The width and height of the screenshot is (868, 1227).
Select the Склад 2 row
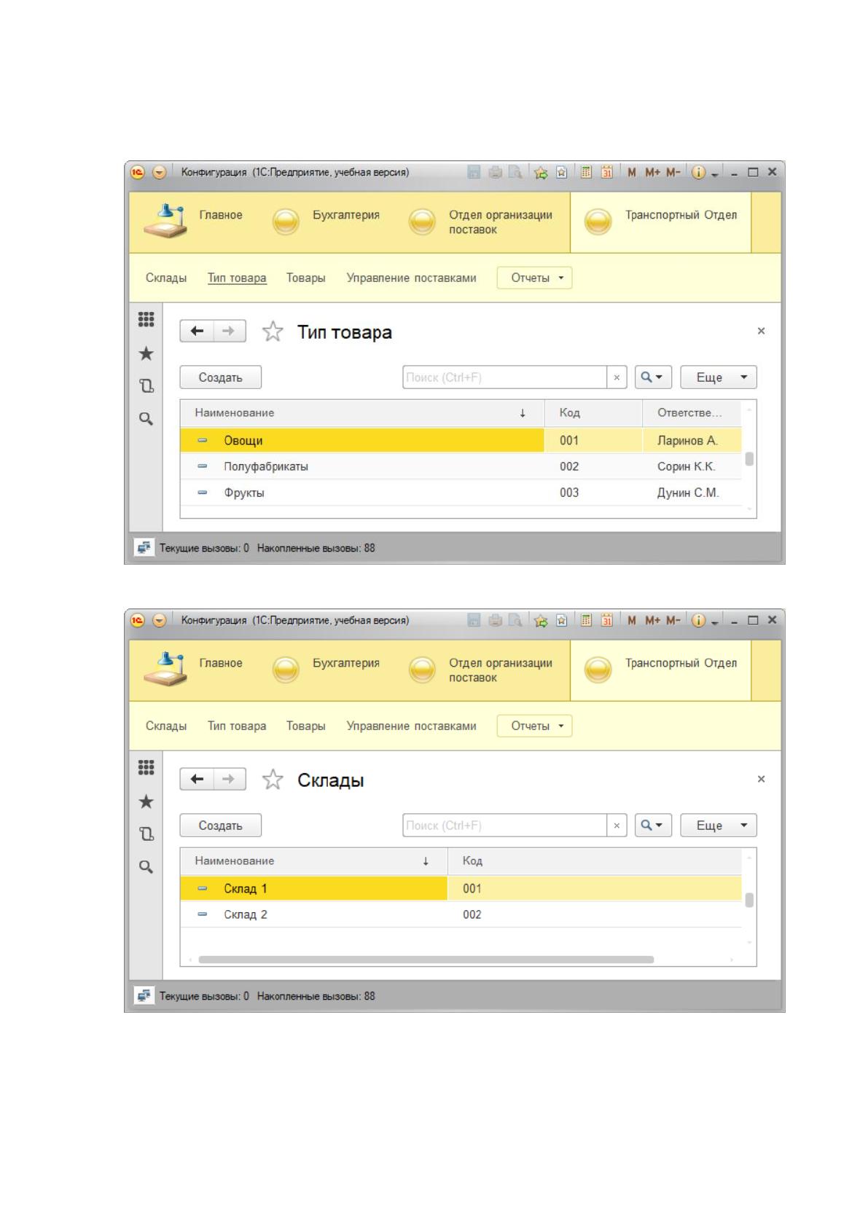click(x=461, y=914)
